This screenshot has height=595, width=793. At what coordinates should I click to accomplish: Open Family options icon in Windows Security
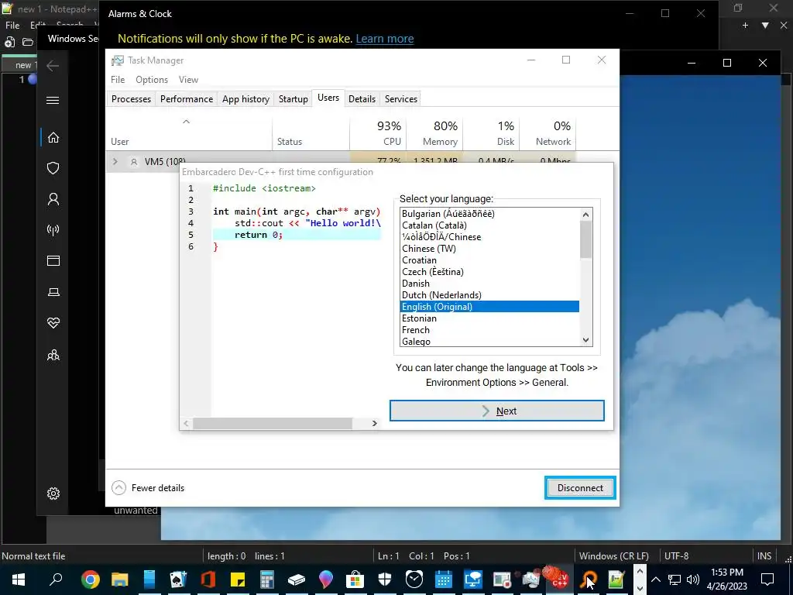pyautogui.click(x=53, y=355)
